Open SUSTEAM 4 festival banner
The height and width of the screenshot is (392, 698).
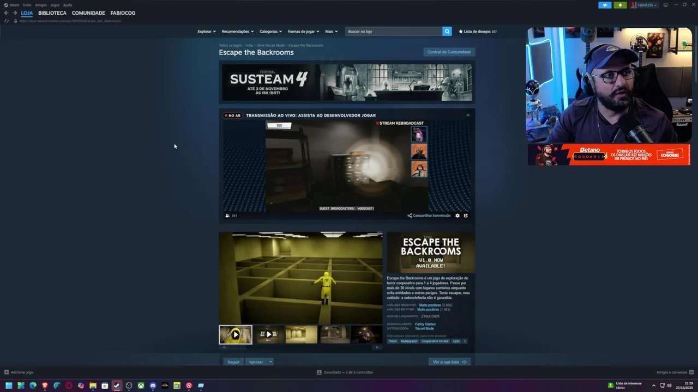(x=347, y=82)
